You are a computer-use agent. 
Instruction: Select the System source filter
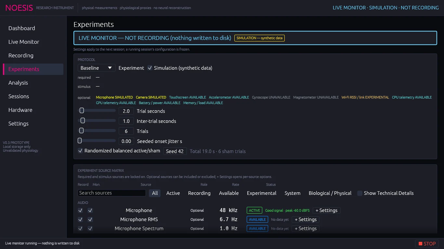[x=293, y=193]
